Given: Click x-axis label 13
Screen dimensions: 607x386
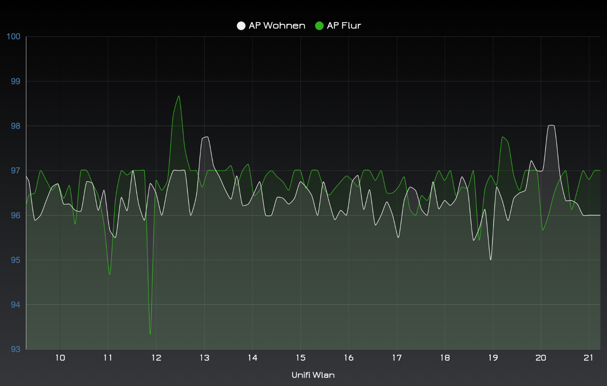Looking at the screenshot, I should [205, 358].
